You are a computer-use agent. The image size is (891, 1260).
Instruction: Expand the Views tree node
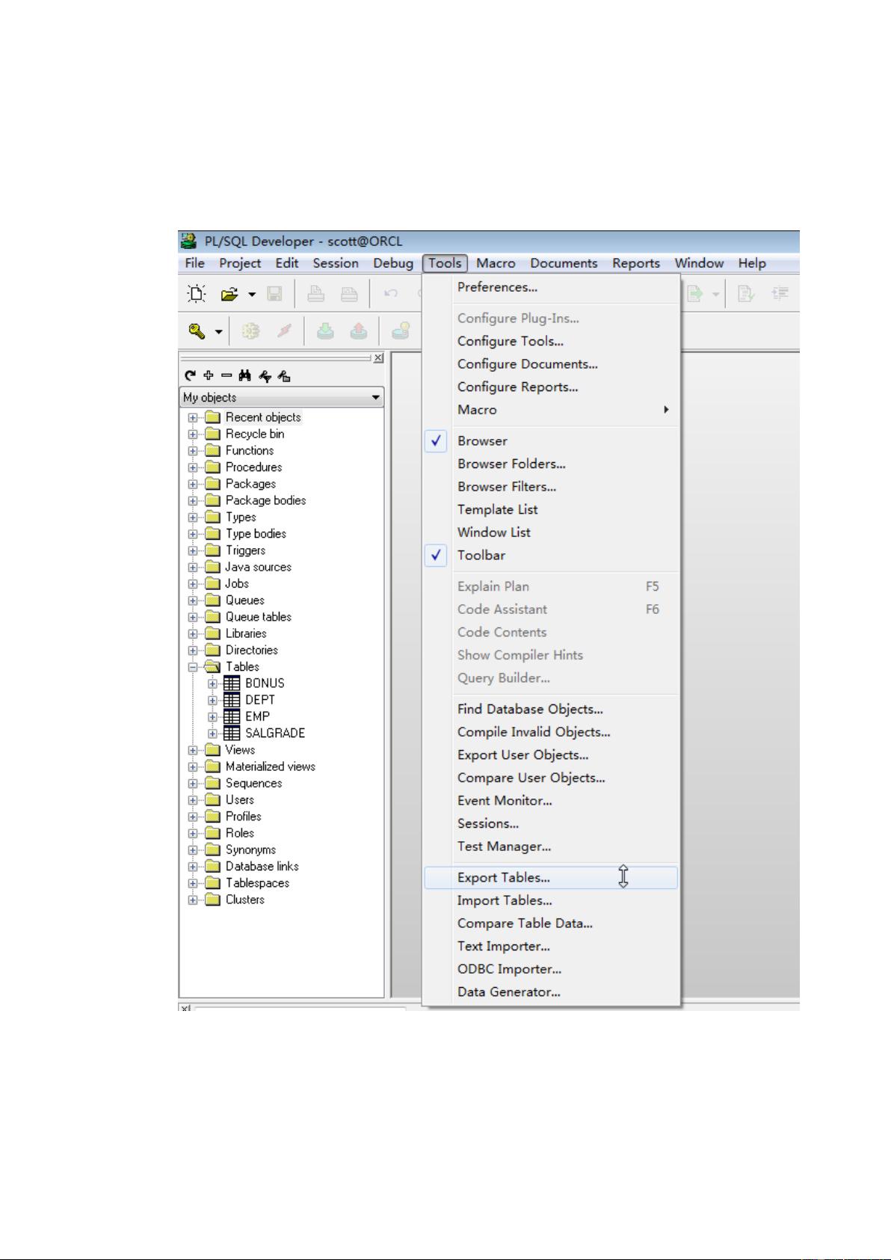tap(193, 750)
